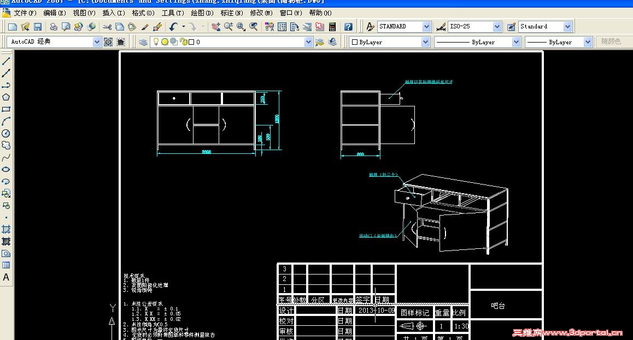Select the Spline tool
This screenshot has width=633, height=340.
point(6,158)
